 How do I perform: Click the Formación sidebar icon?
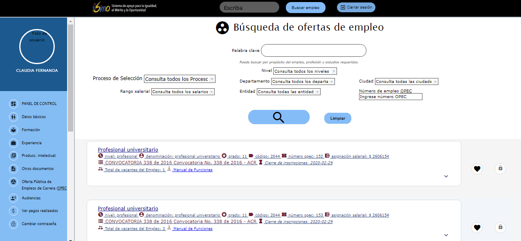(x=13, y=130)
